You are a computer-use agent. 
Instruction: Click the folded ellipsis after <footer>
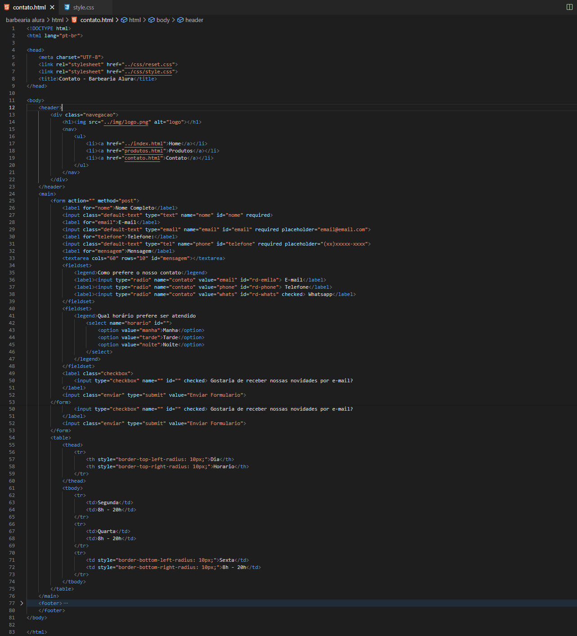(x=66, y=603)
